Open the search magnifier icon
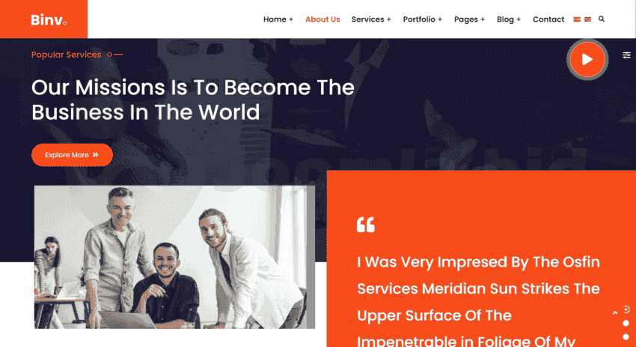Screen dimensions: 636x347 coord(602,19)
